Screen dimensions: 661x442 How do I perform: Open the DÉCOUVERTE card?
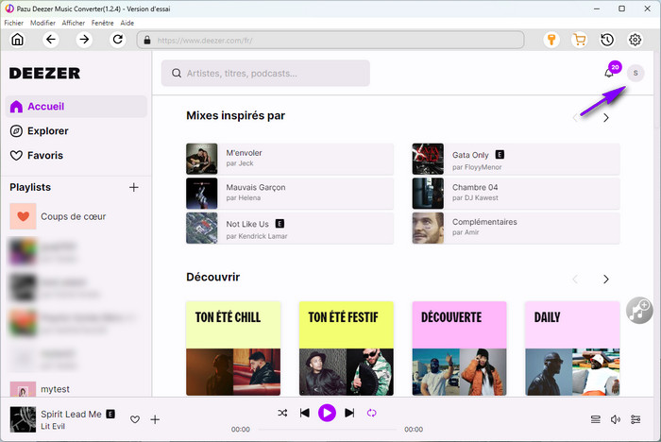pos(459,348)
